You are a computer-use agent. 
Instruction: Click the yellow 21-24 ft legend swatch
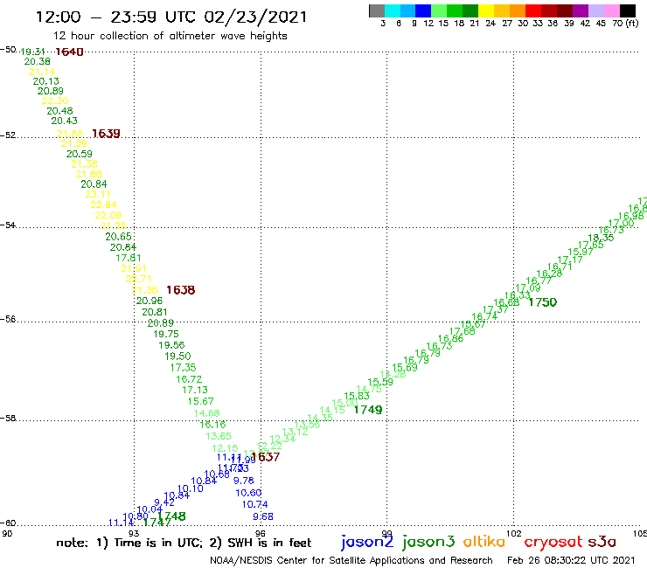486,10
